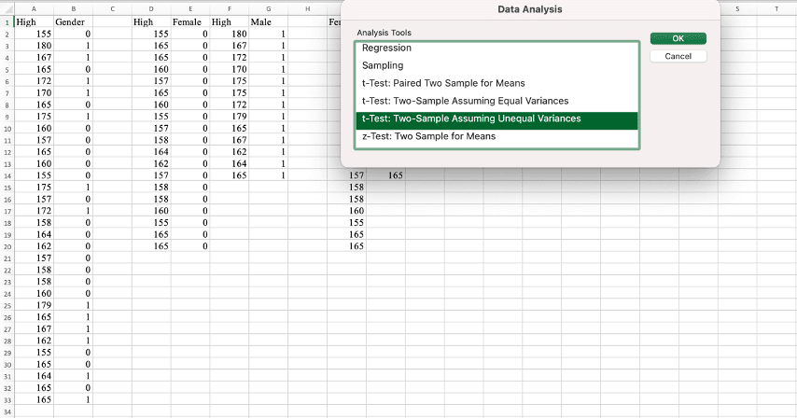Screen dimensions: 797x418
Task: Select row 34 header
Action: tap(7, 413)
